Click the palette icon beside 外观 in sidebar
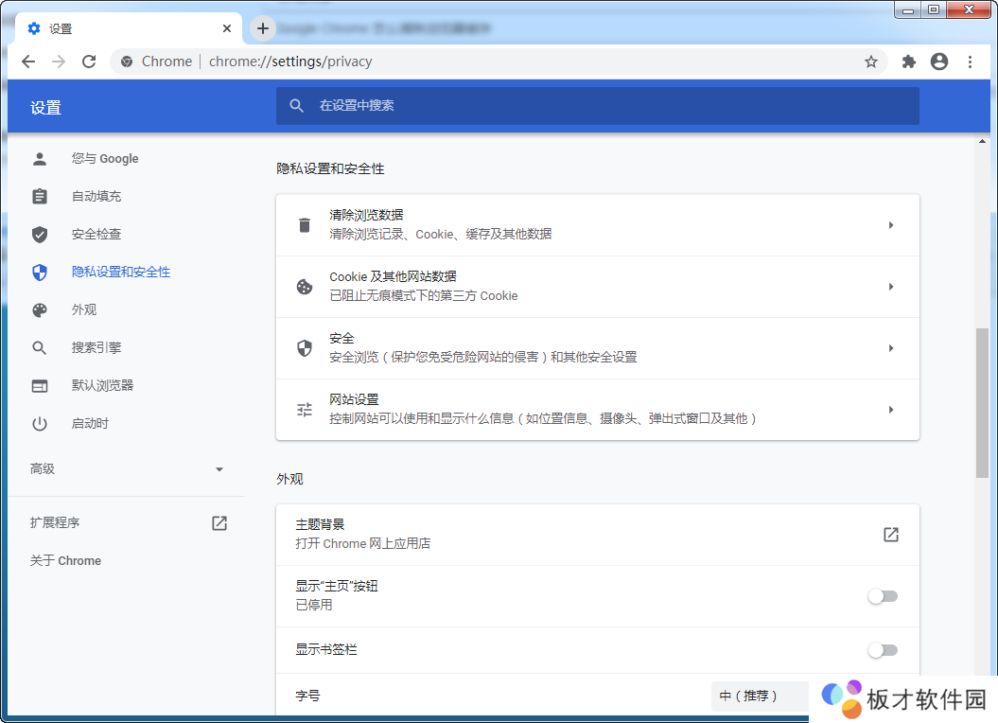This screenshot has height=723, width=998. [39, 309]
